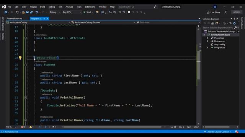
Task: Open the Debug configuration dropdown
Action: tap(55, 12)
